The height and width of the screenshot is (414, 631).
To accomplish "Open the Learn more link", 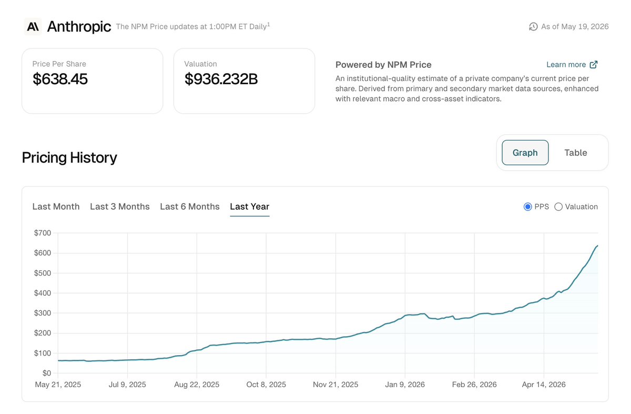I will pos(566,65).
